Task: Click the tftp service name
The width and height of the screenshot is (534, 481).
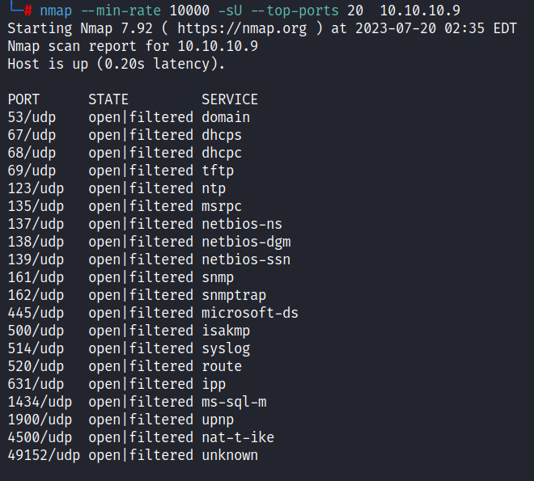Action: point(218,171)
